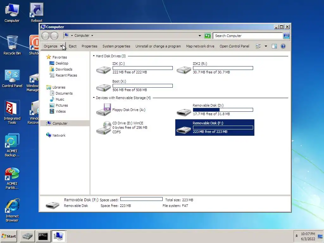Open the Organize dropdown menu
Viewport: 324px width, 243px height.
53,46
